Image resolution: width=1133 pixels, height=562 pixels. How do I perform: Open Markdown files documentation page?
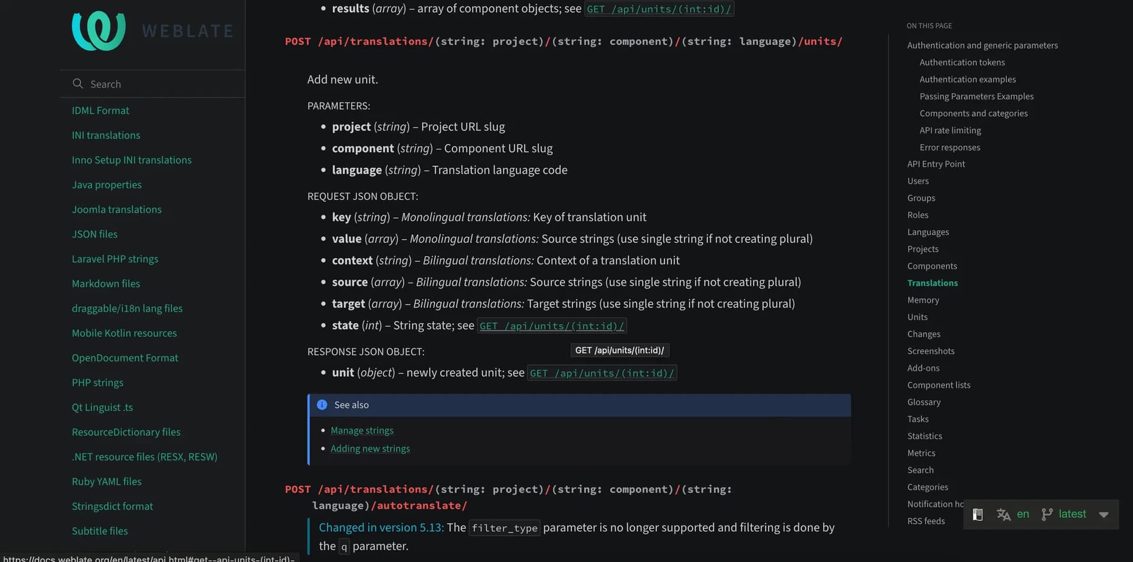click(106, 284)
